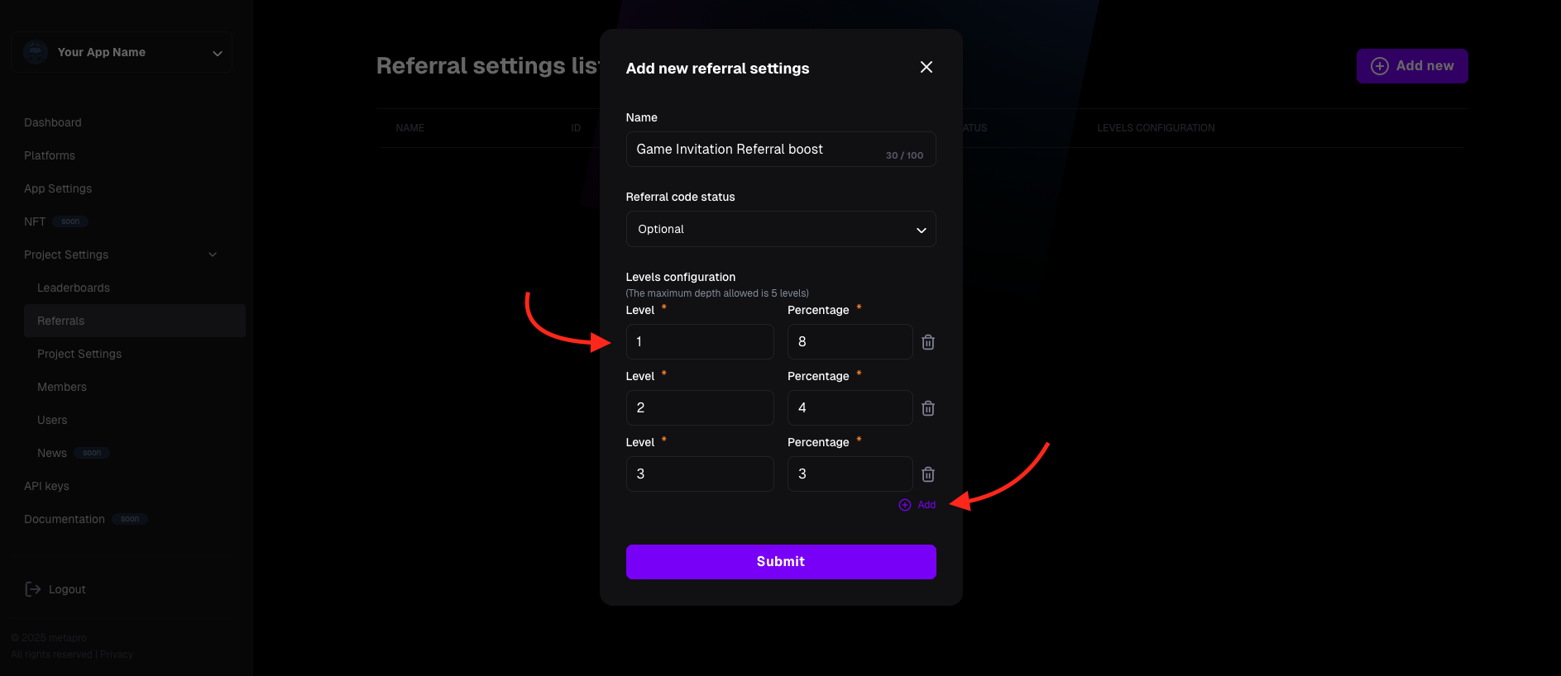Click the app avatar icon beside Your App Name
Image resolution: width=1561 pixels, height=676 pixels.
coord(36,52)
